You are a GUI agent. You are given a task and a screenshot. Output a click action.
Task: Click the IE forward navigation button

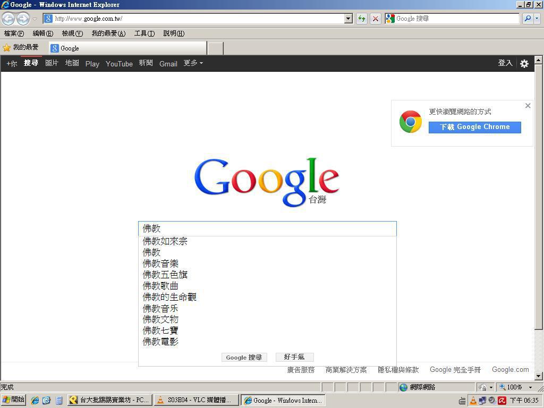[22, 19]
